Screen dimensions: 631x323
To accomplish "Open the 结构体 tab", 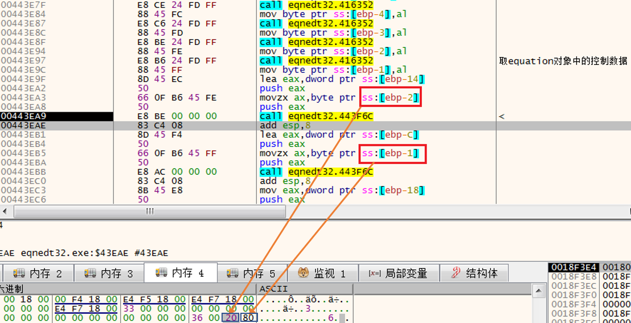I will point(474,273).
